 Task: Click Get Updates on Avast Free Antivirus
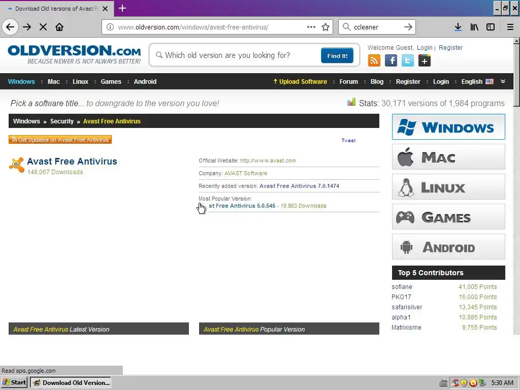click(x=60, y=140)
